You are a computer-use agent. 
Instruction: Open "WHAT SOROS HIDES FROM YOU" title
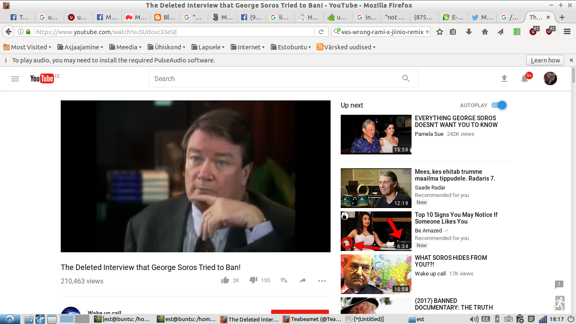[451, 261]
